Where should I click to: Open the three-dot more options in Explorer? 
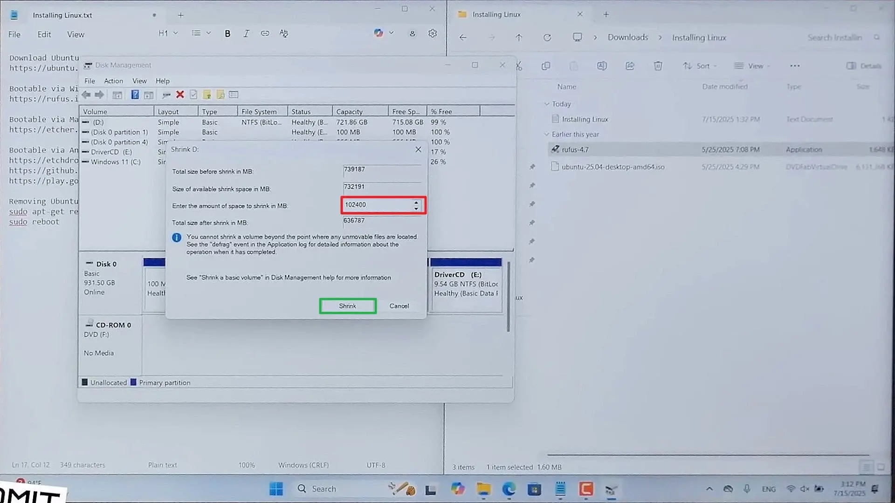[795, 66]
